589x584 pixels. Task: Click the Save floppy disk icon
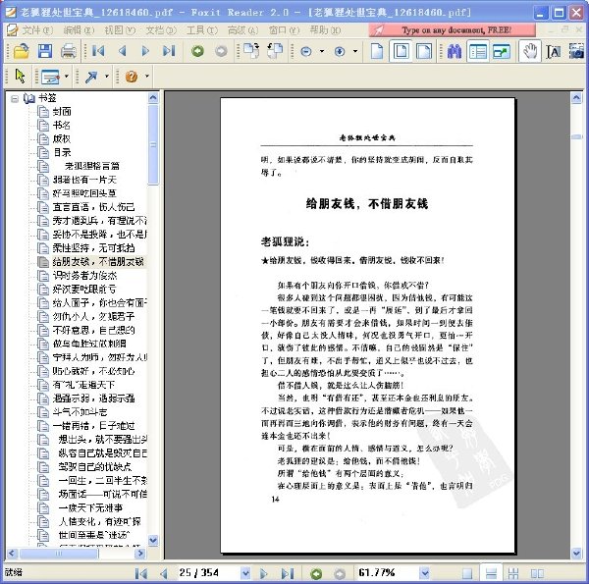(x=45, y=51)
